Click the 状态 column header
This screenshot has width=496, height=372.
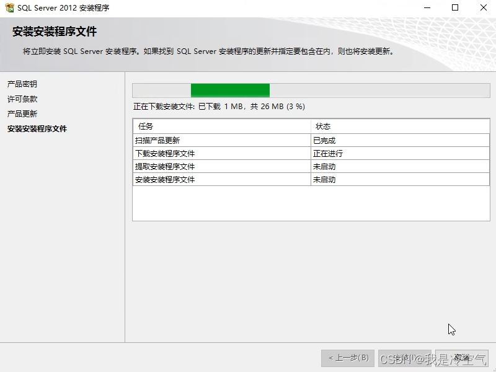(400, 126)
